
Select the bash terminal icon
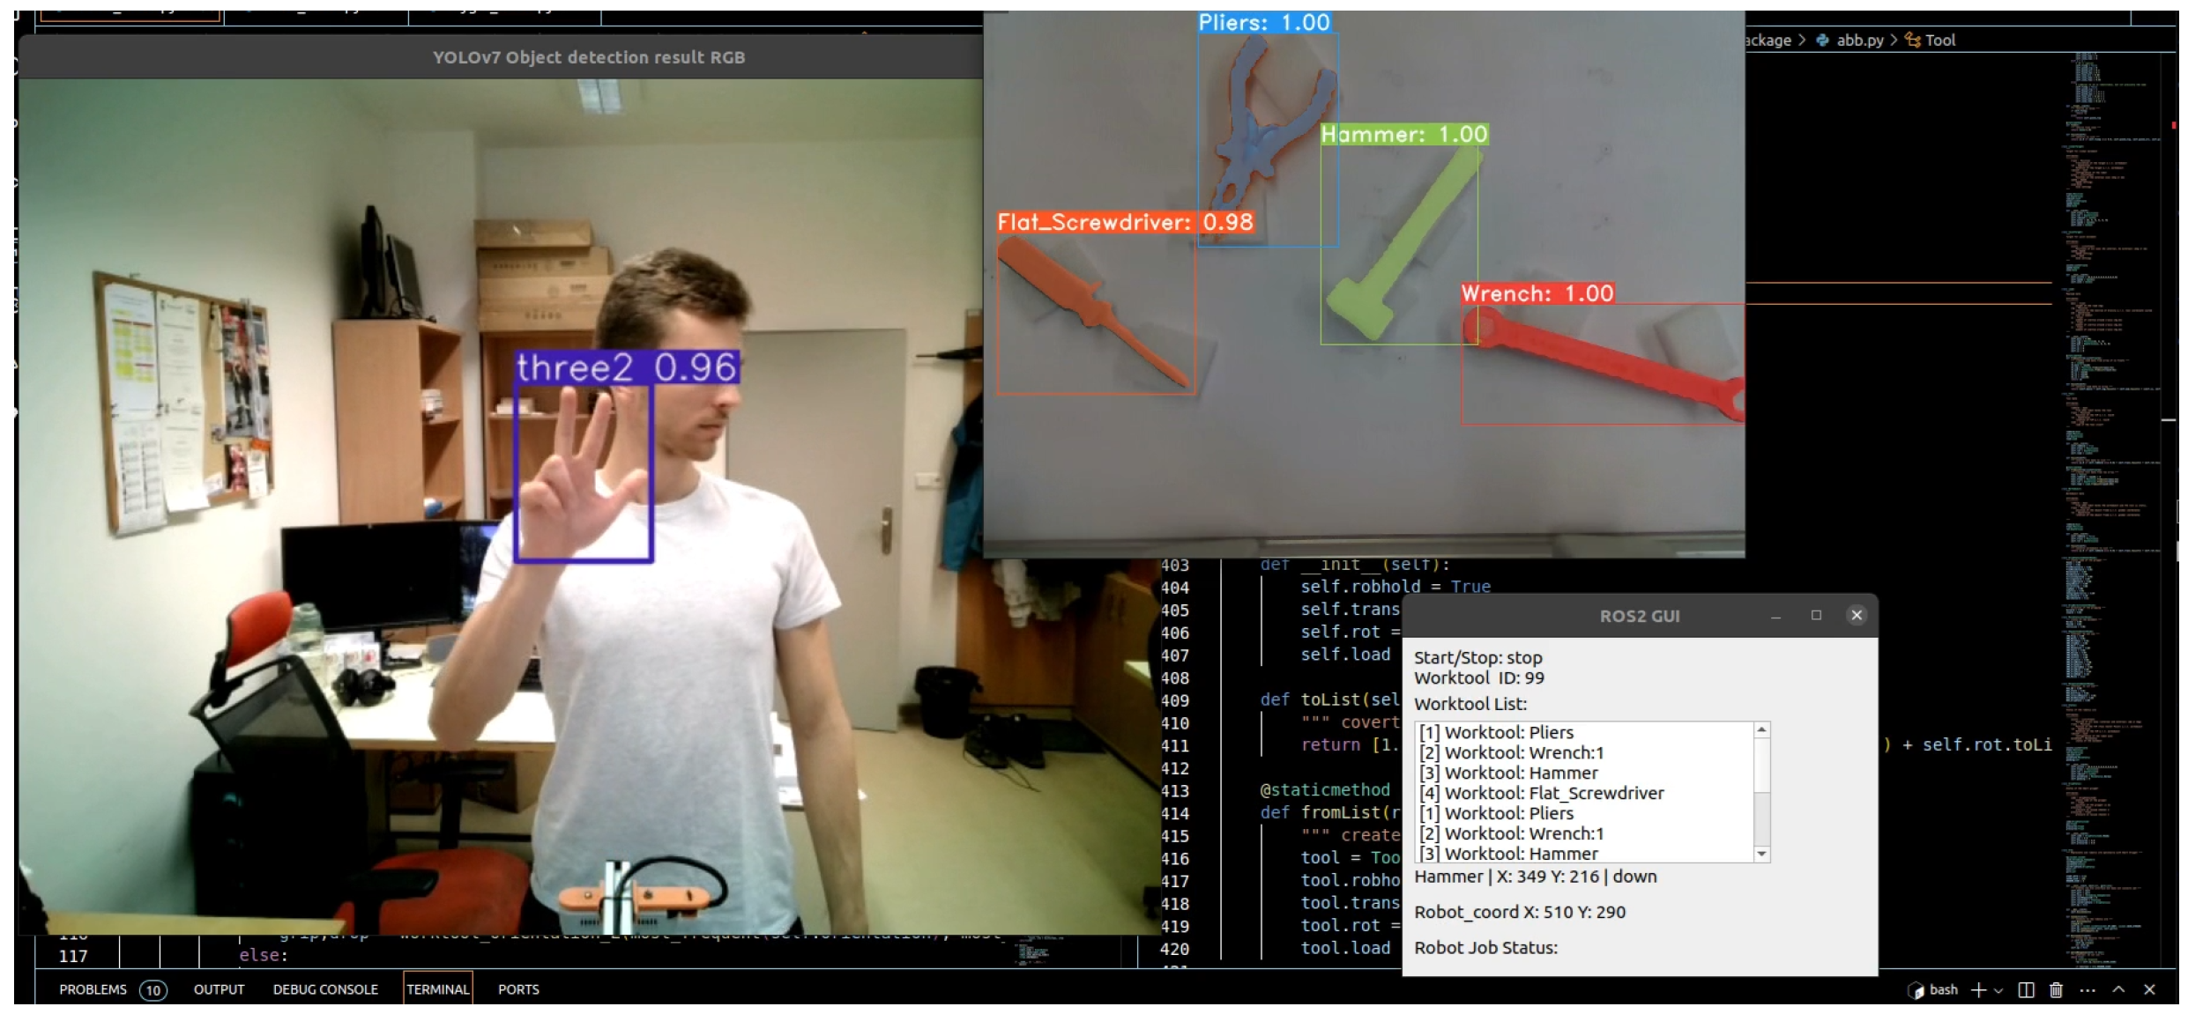(1916, 990)
